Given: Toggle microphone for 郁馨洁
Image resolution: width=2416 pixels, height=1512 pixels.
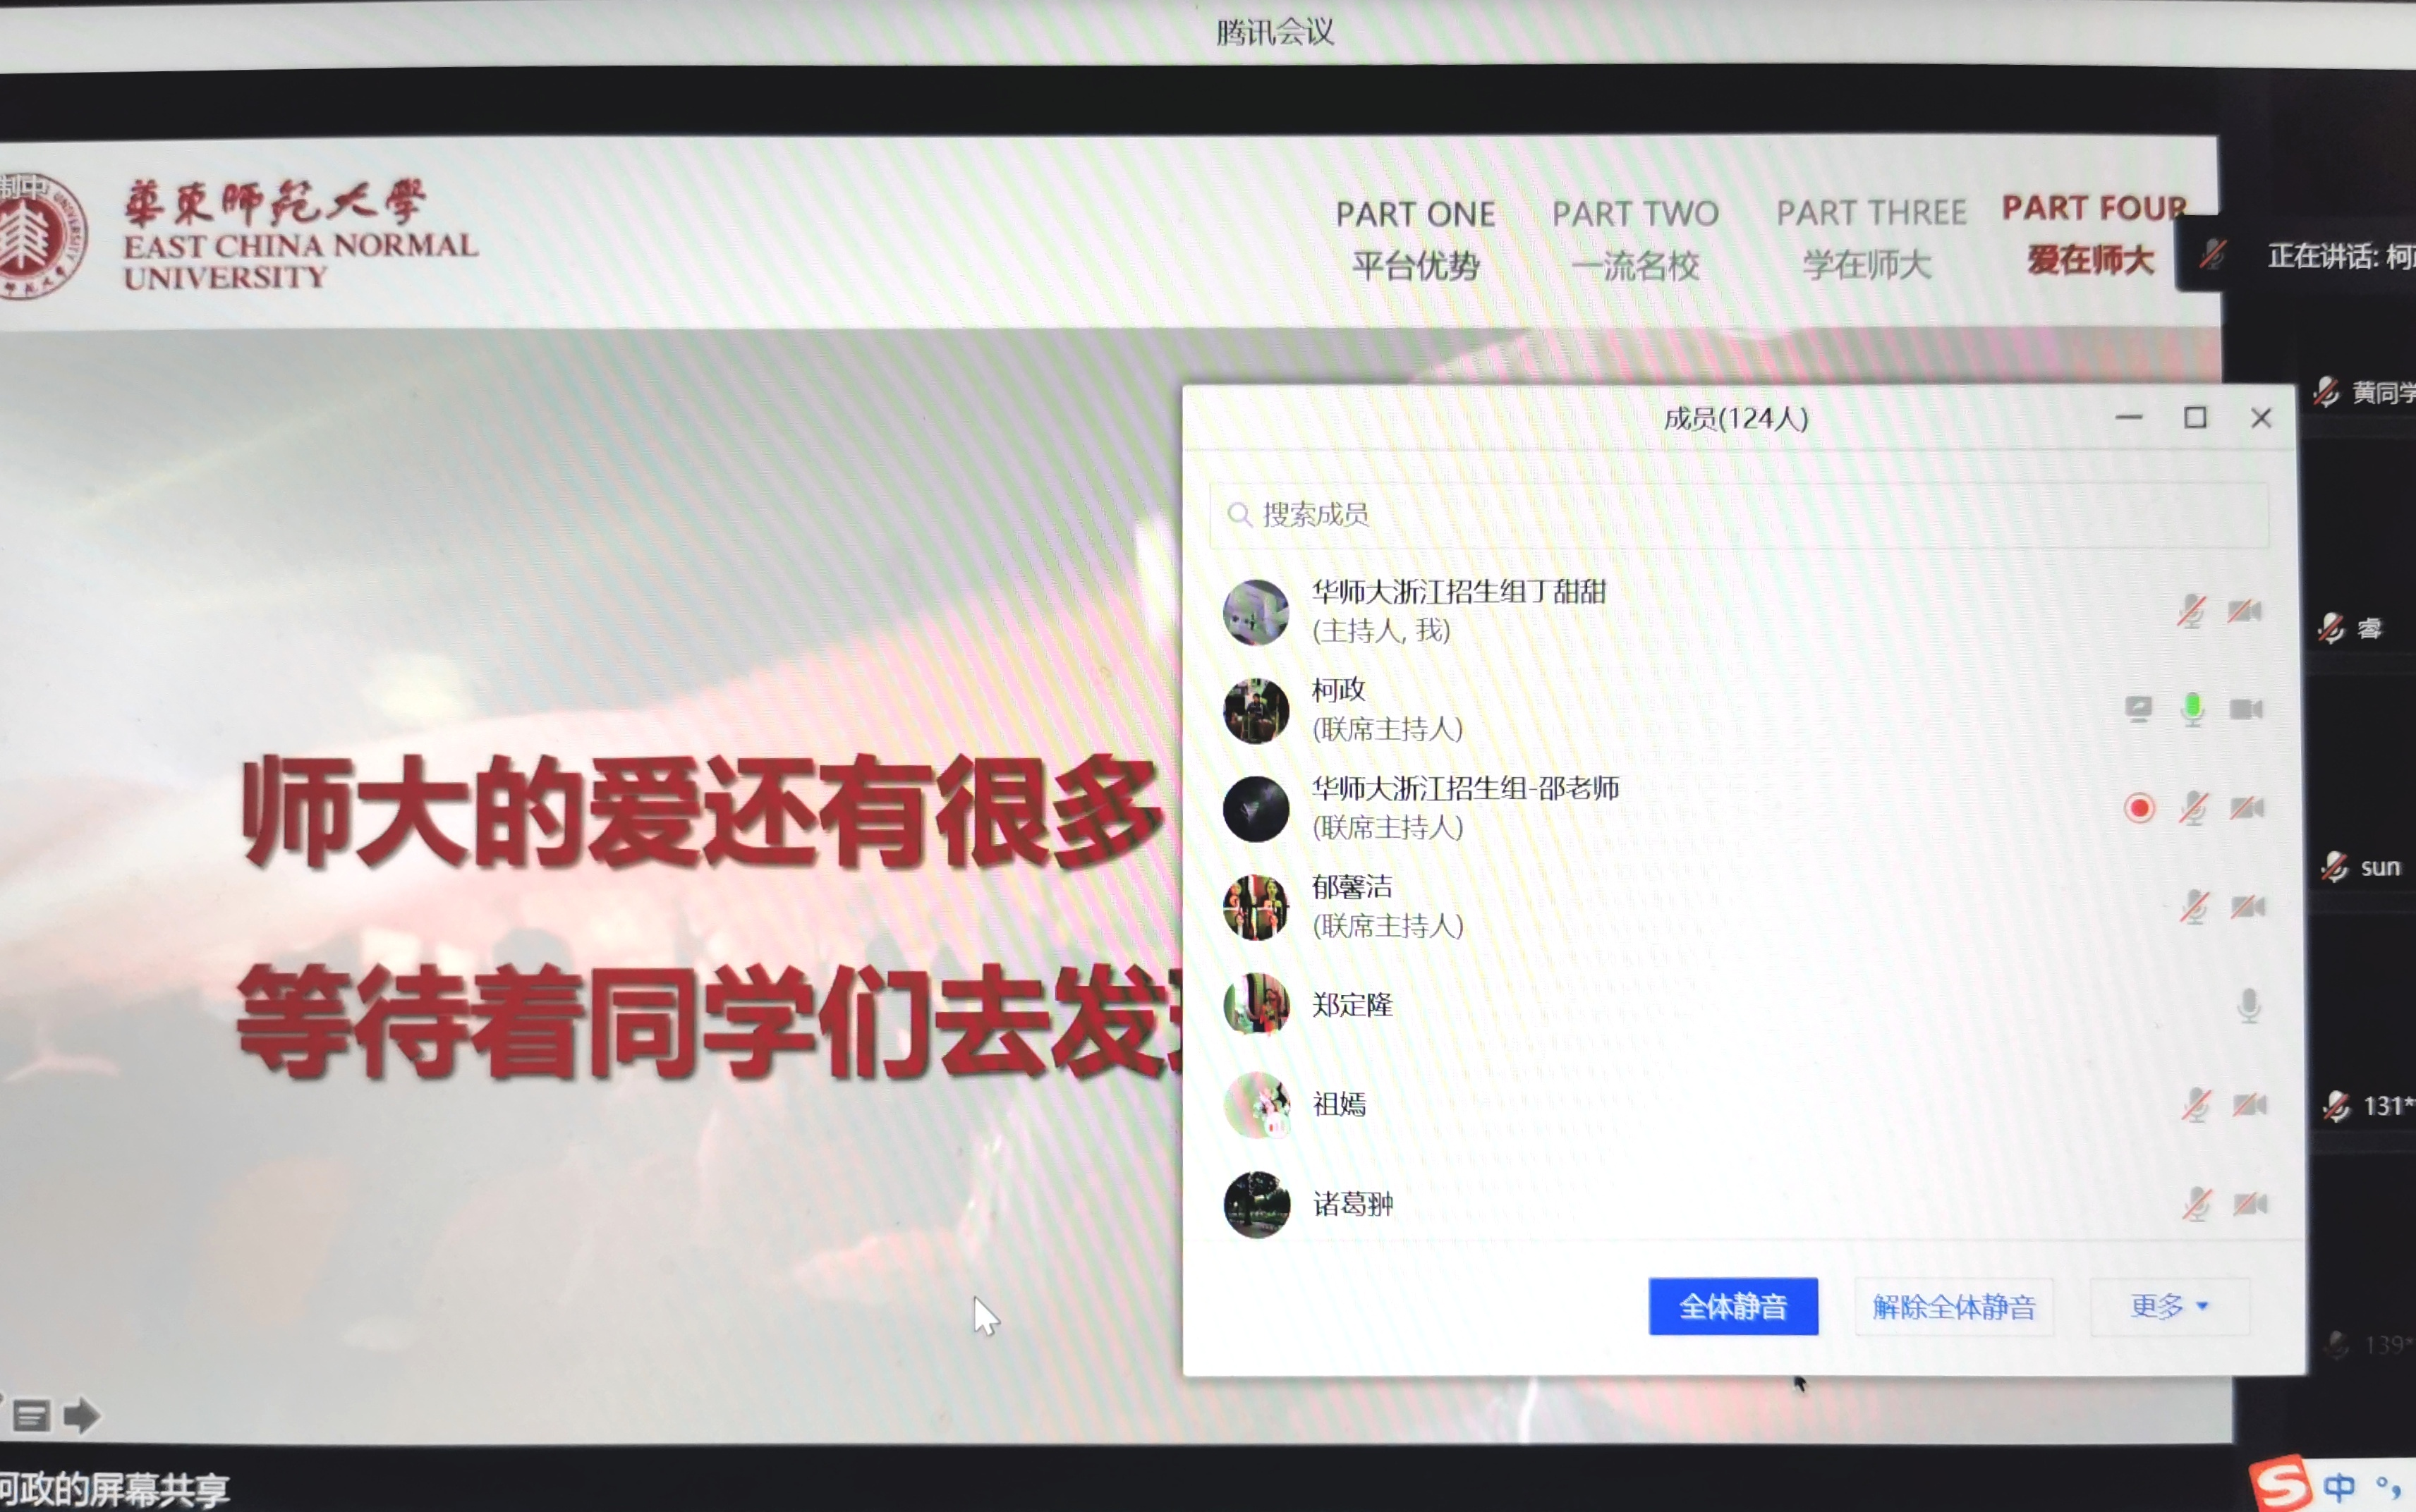Looking at the screenshot, I should [2194, 907].
